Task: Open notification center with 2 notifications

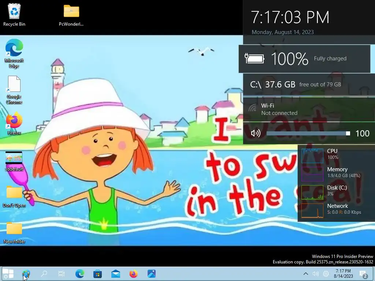Action: (x=363, y=274)
